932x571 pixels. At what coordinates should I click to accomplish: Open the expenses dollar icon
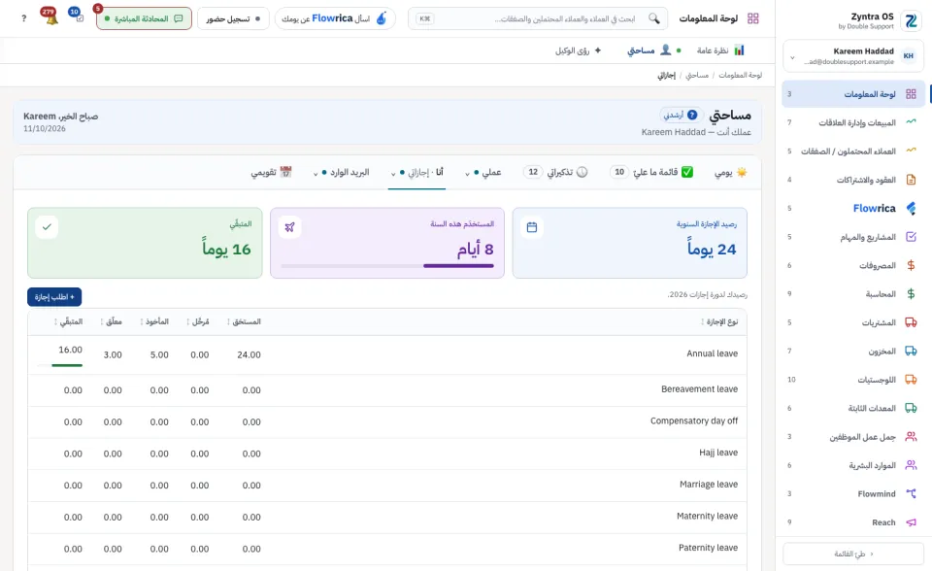(911, 265)
